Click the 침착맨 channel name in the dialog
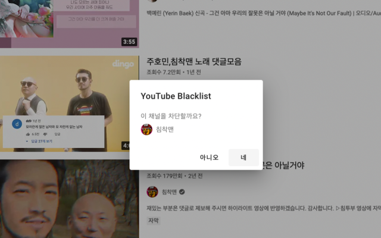The width and height of the screenshot is (381, 238). point(165,130)
